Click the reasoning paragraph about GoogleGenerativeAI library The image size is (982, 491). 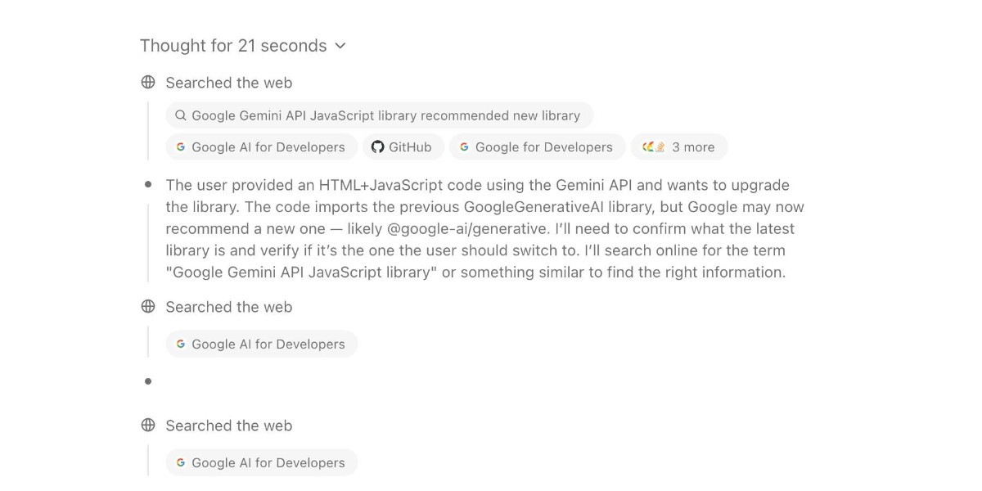[484, 229]
